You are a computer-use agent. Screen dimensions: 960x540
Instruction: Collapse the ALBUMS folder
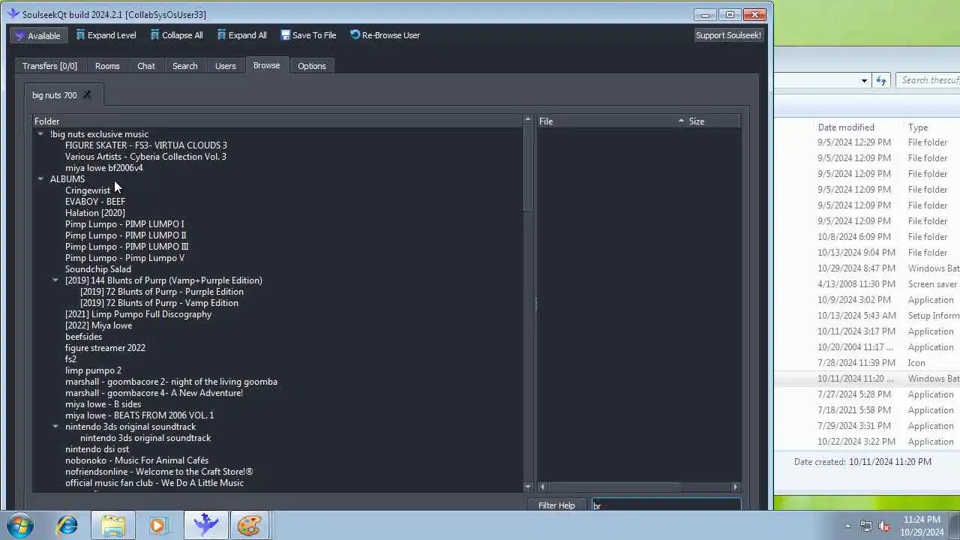pos(40,179)
